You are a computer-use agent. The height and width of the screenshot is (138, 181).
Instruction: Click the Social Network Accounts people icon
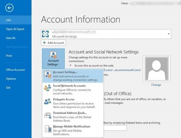(x=48, y=88)
